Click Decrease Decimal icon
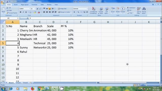 (x=87, y=12)
